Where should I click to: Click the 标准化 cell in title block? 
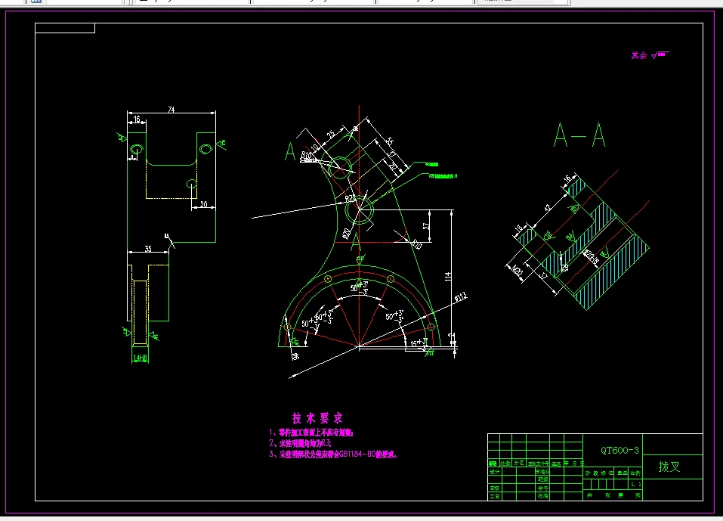pos(542,472)
